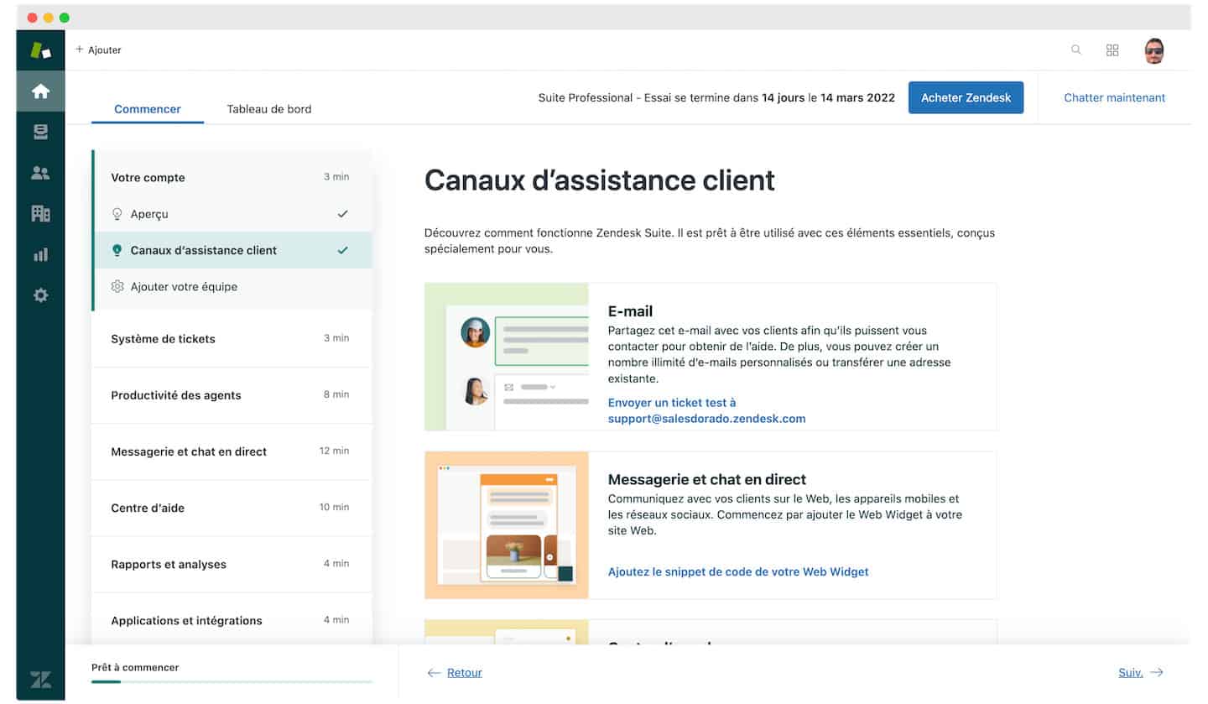Open the Home icon in sidebar
The height and width of the screenshot is (704, 1208).
click(x=40, y=91)
